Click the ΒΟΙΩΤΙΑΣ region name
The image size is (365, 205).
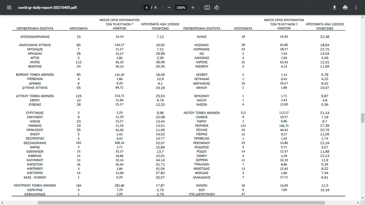[35, 67]
